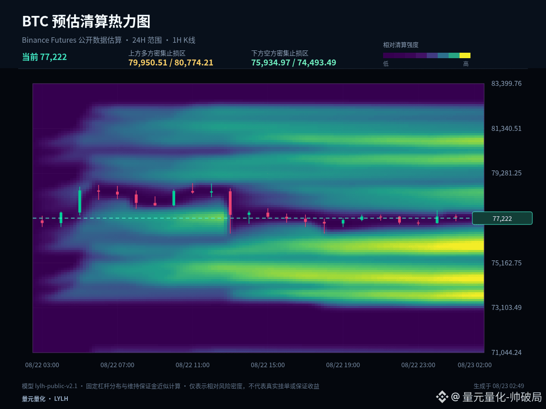Click the value 79,950.51 / 80,774.21
The width and height of the screenshot is (546, 409).
[171, 63]
